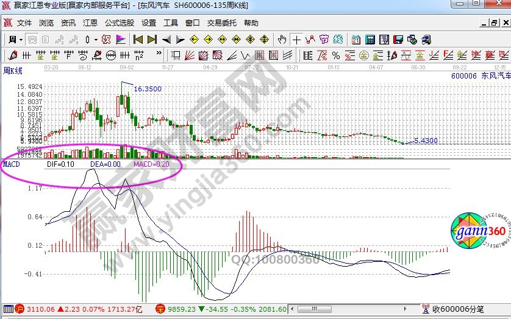
Task: Open the candlestick chart-type dropdown arrow
Action: coord(96,40)
